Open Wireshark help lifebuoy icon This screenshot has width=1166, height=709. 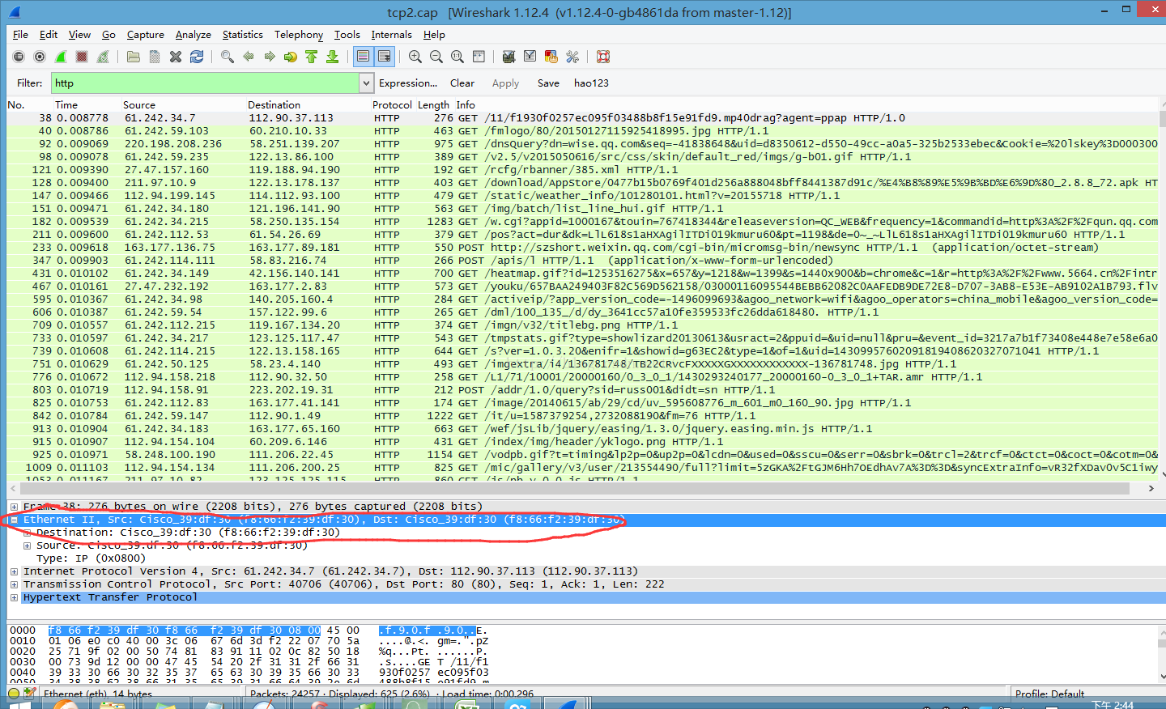pyautogui.click(x=603, y=57)
